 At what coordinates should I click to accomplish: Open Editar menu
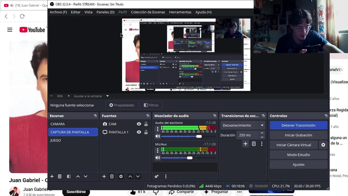point(76,12)
